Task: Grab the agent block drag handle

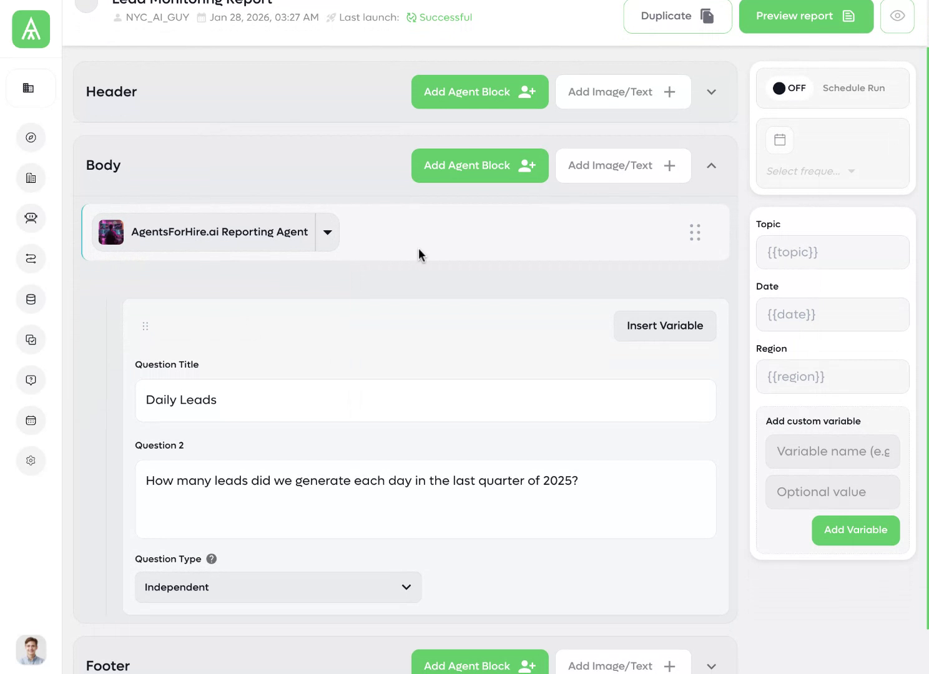Action: tap(695, 232)
